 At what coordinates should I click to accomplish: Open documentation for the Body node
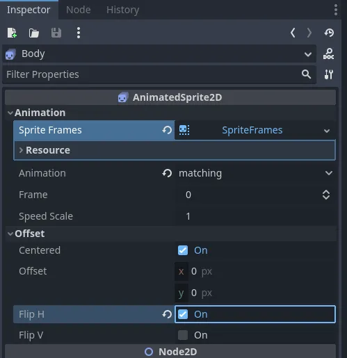click(329, 54)
